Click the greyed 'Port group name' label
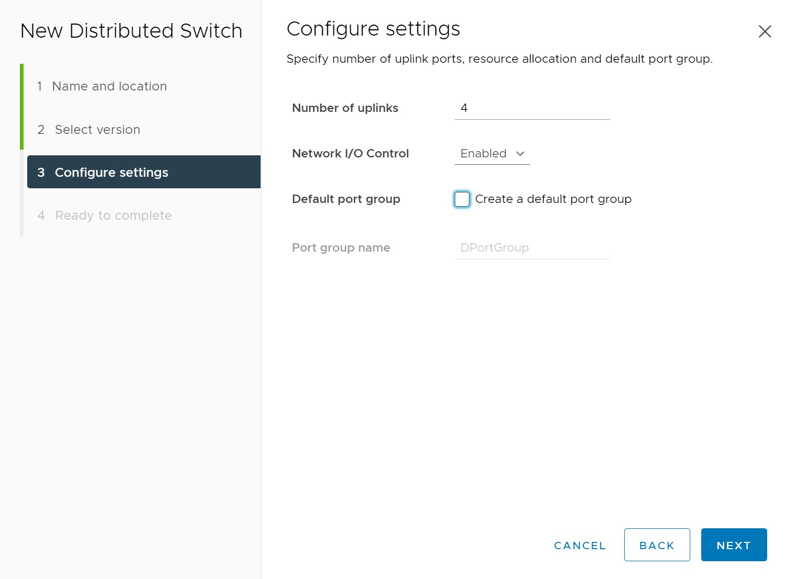Screen dimensions: 786x579 point(341,248)
